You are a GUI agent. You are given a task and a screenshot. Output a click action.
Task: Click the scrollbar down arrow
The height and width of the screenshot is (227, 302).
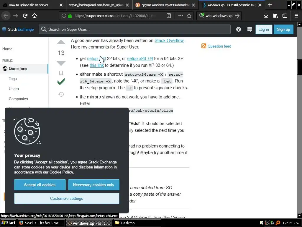point(300,215)
